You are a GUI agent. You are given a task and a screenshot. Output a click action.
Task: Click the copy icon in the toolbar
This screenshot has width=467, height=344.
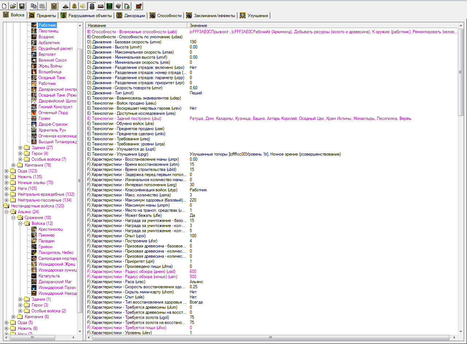point(34,6)
